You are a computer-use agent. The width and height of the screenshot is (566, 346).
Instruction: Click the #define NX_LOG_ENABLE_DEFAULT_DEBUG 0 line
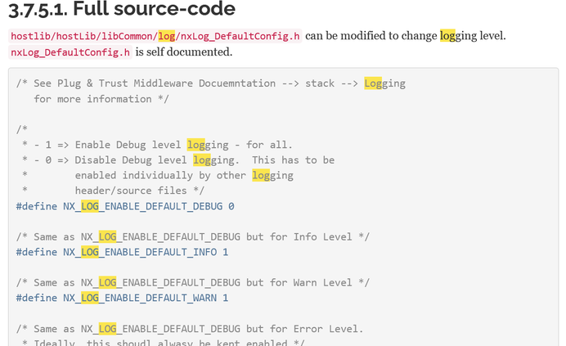pos(125,206)
